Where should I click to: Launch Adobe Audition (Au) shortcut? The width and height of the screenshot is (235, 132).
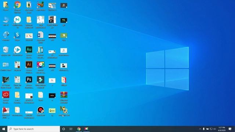coord(29,50)
